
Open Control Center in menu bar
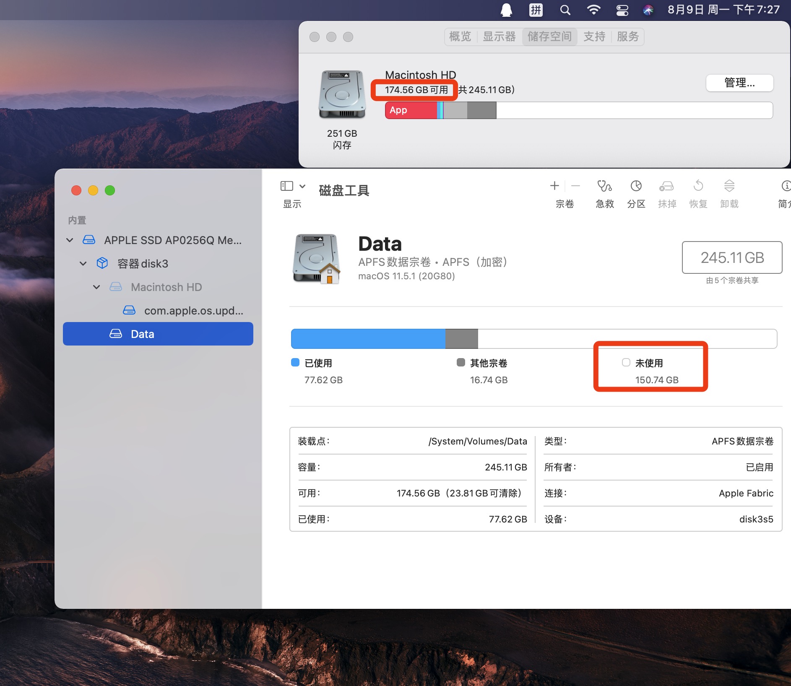pos(622,10)
